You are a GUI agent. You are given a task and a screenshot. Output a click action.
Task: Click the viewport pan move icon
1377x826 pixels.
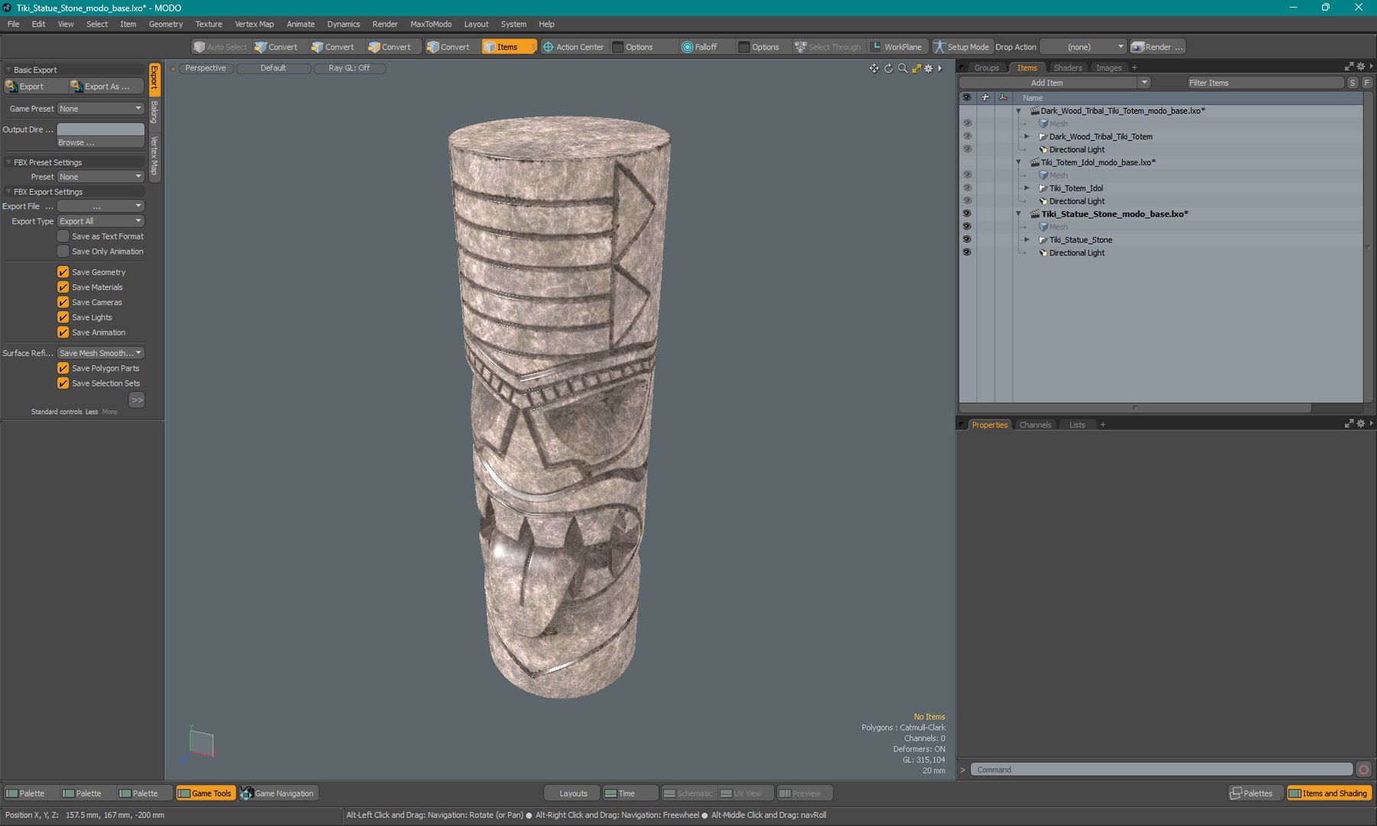[874, 68]
